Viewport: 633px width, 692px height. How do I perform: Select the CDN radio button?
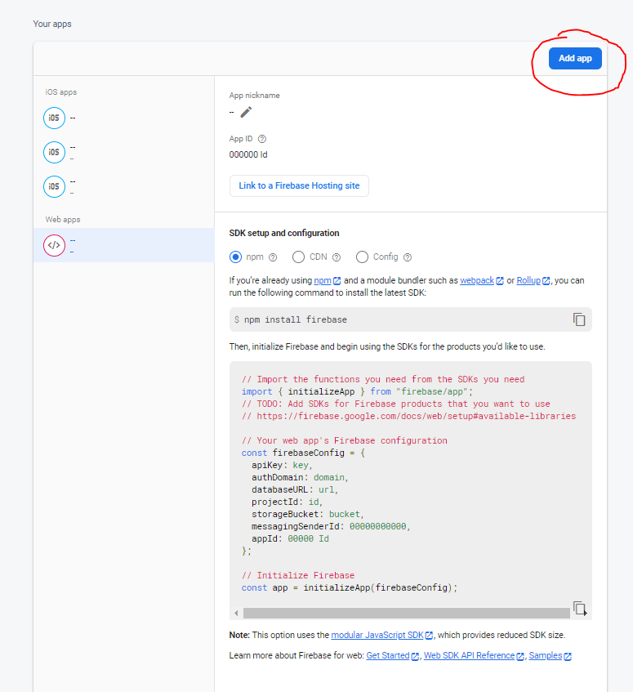click(299, 257)
